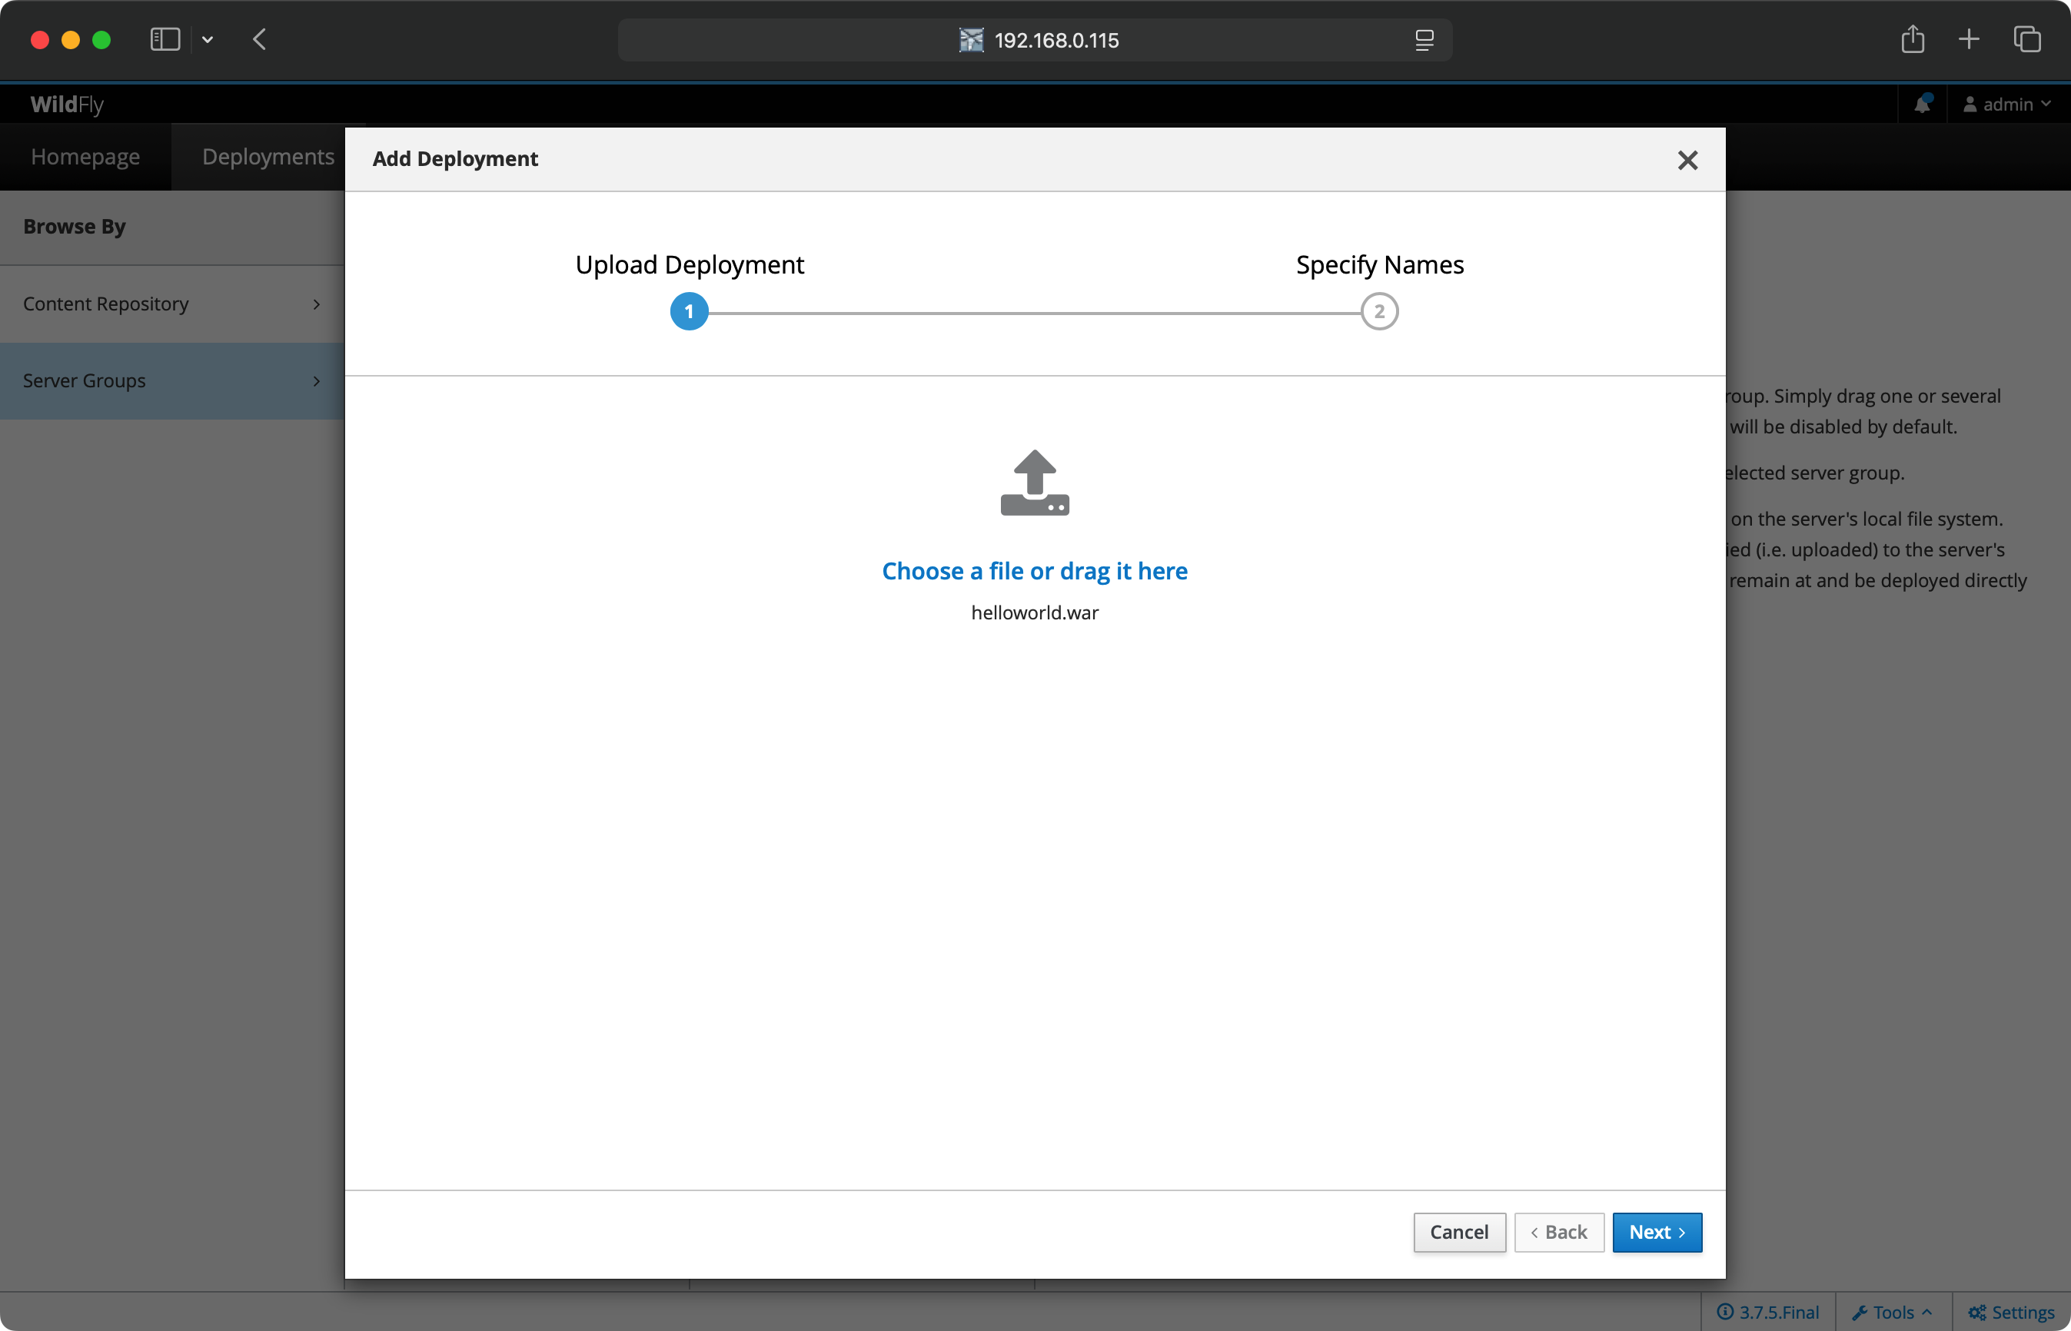Viewport: 2071px width, 1331px height.
Task: Click the 192.168.0.115 address field
Action: tap(1035, 40)
